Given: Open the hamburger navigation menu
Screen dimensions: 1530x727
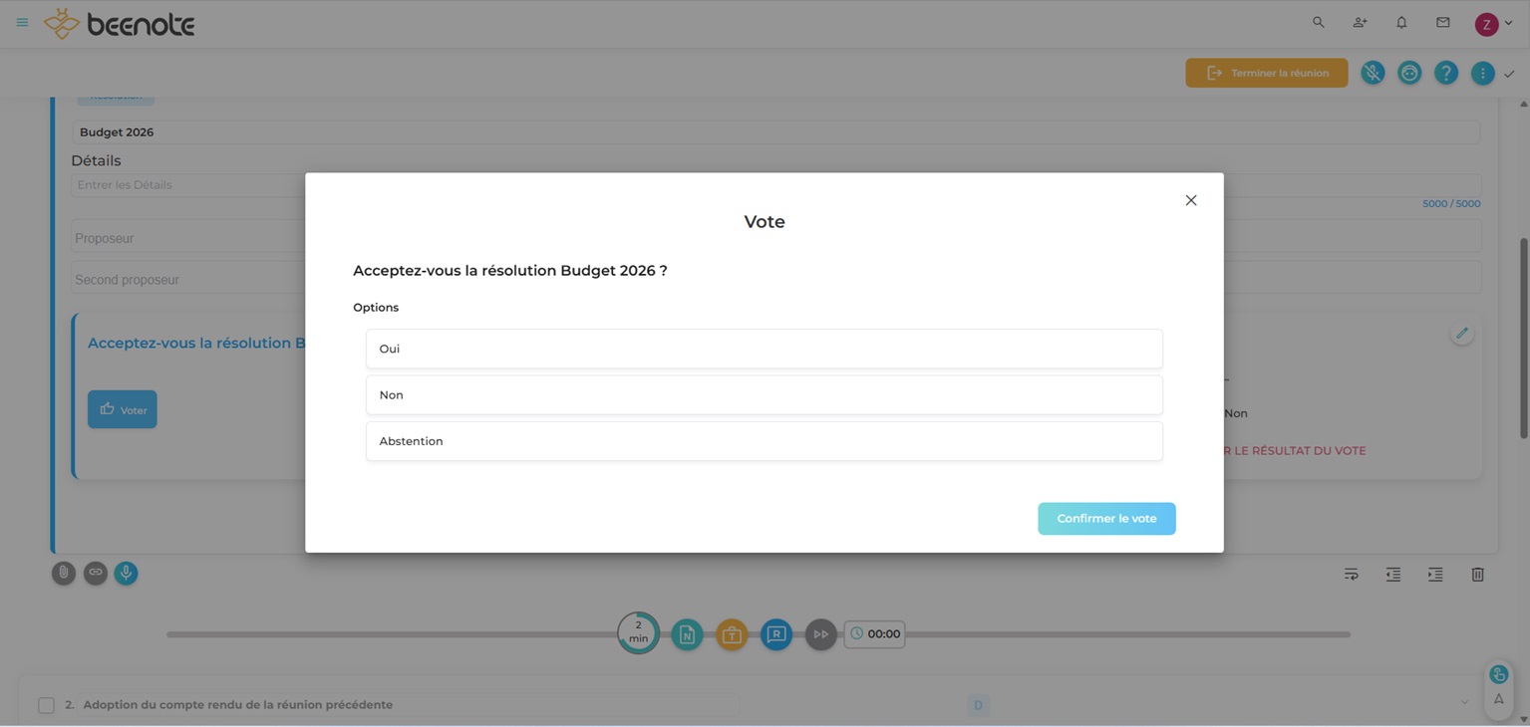Looking at the screenshot, I should pos(22,23).
